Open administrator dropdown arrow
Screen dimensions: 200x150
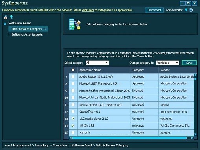186,10
